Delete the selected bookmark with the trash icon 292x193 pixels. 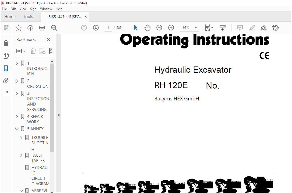[33, 51]
